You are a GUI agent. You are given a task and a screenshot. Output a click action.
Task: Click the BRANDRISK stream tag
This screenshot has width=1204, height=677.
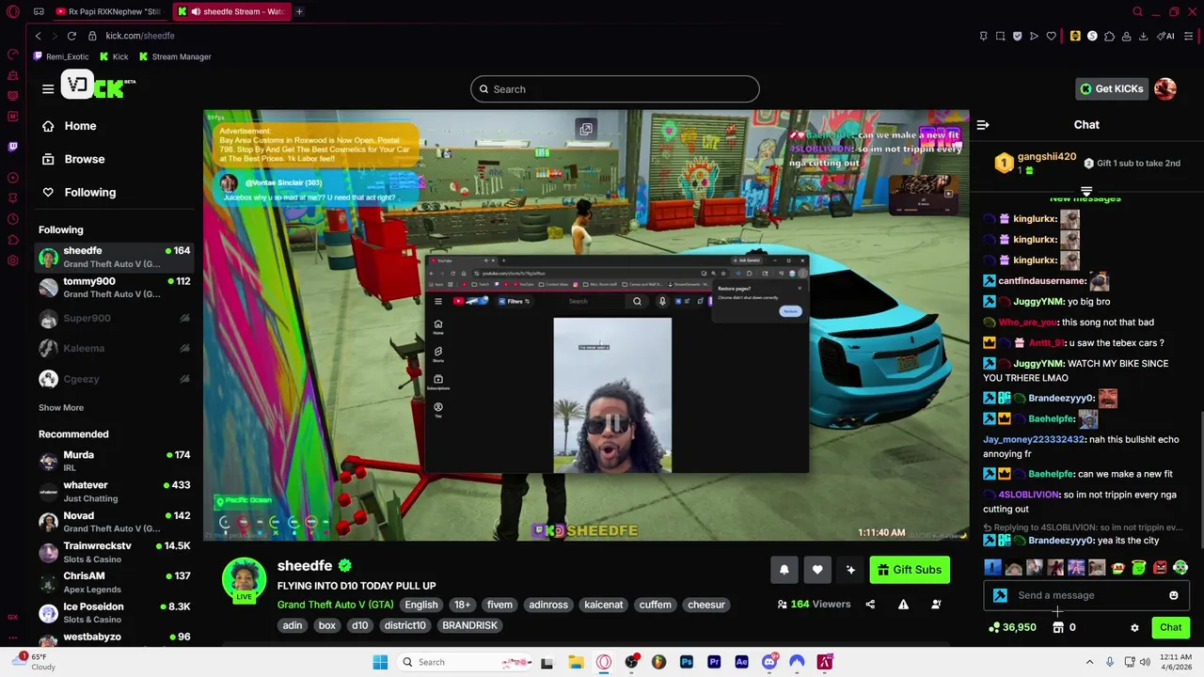[x=469, y=625]
